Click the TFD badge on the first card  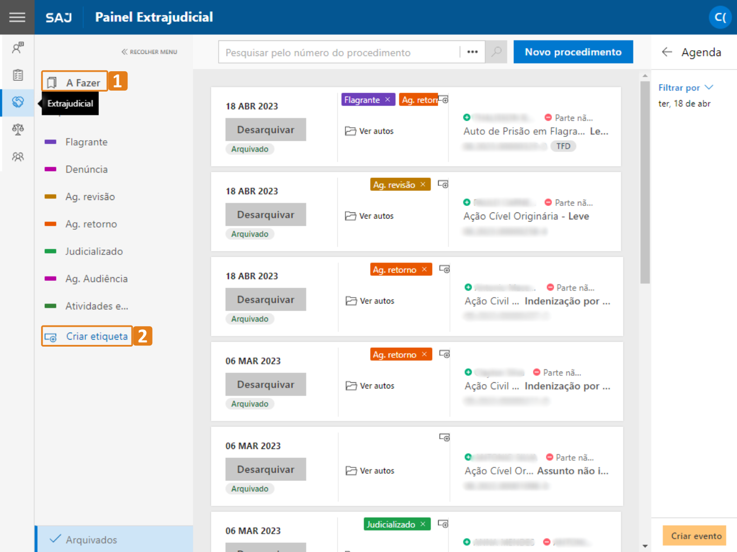click(x=563, y=146)
